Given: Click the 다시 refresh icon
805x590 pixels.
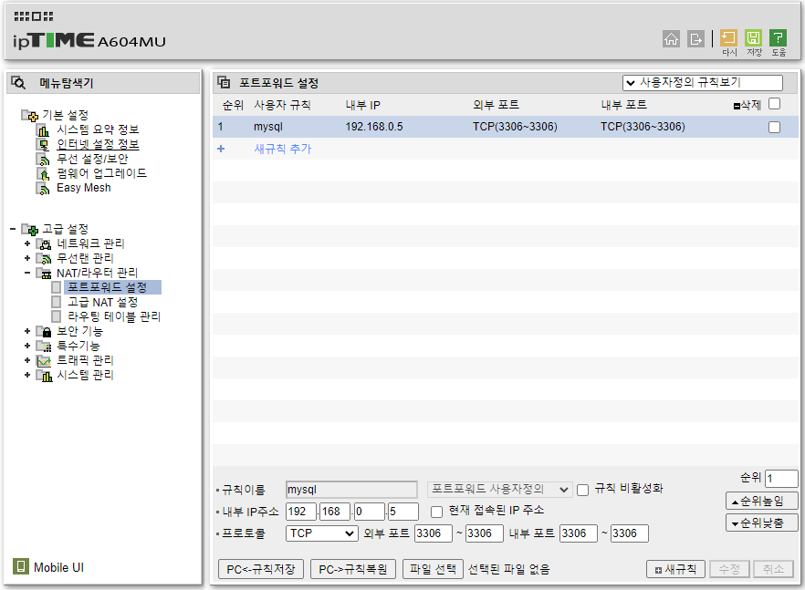Looking at the screenshot, I should [728, 38].
